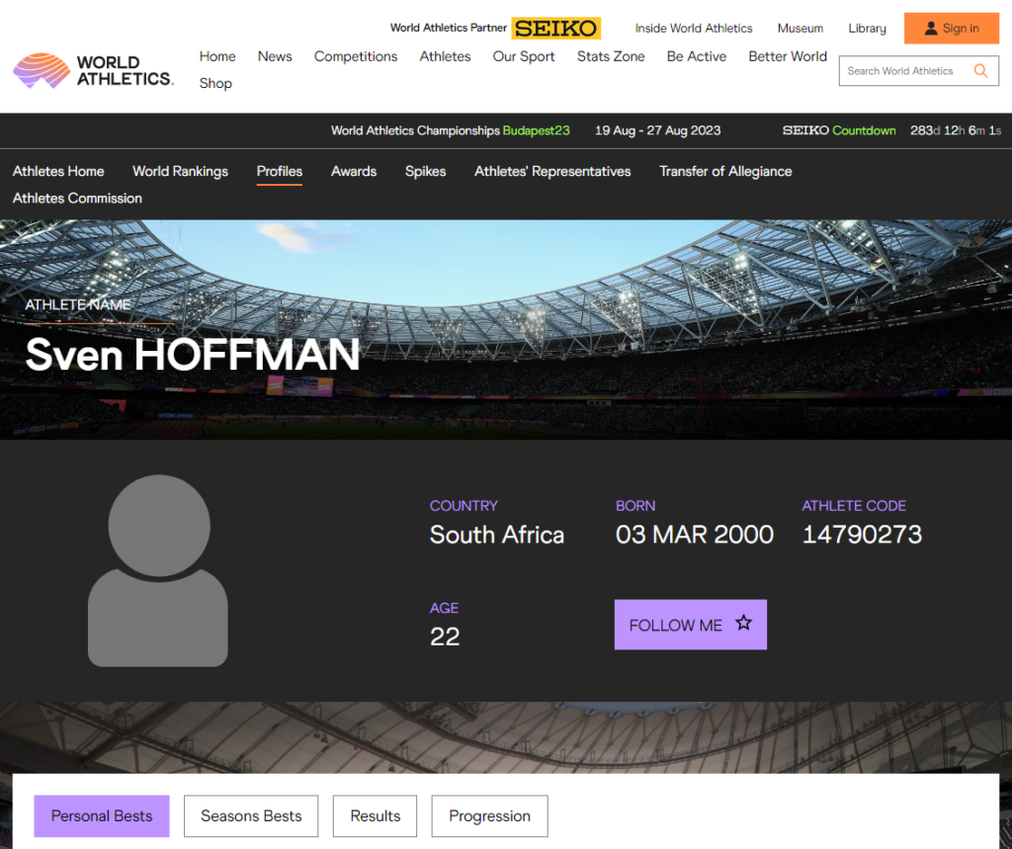Open the Budapest23 championships link

(536, 130)
